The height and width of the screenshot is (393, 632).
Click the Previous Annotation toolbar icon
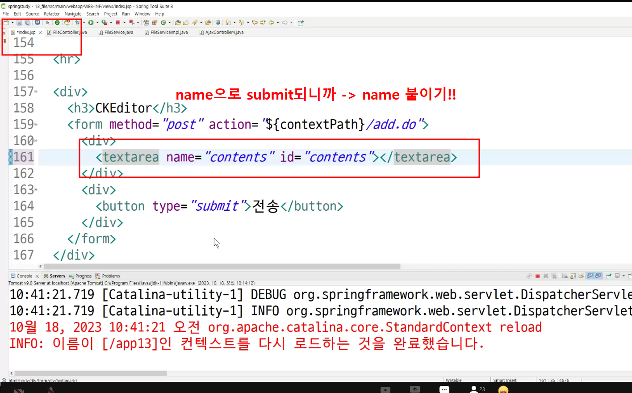[x=241, y=22]
